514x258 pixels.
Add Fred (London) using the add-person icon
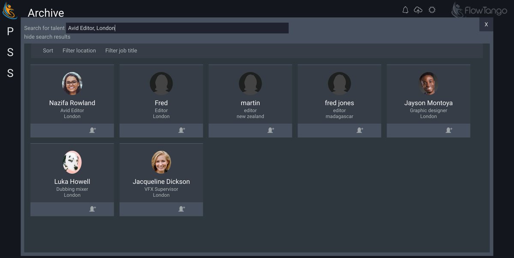click(x=182, y=130)
